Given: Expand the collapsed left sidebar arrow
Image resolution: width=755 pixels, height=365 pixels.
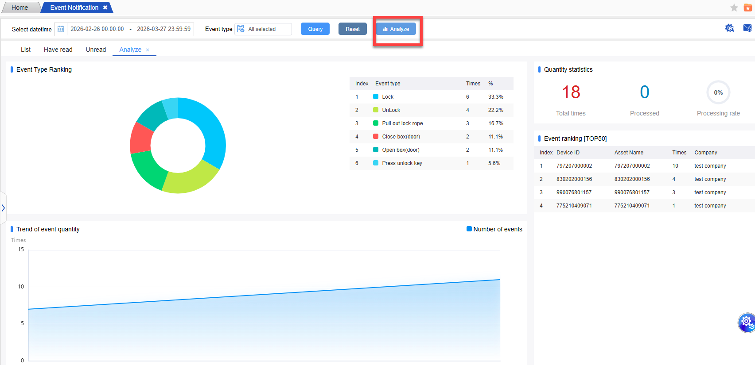Looking at the screenshot, I should 3,207.
